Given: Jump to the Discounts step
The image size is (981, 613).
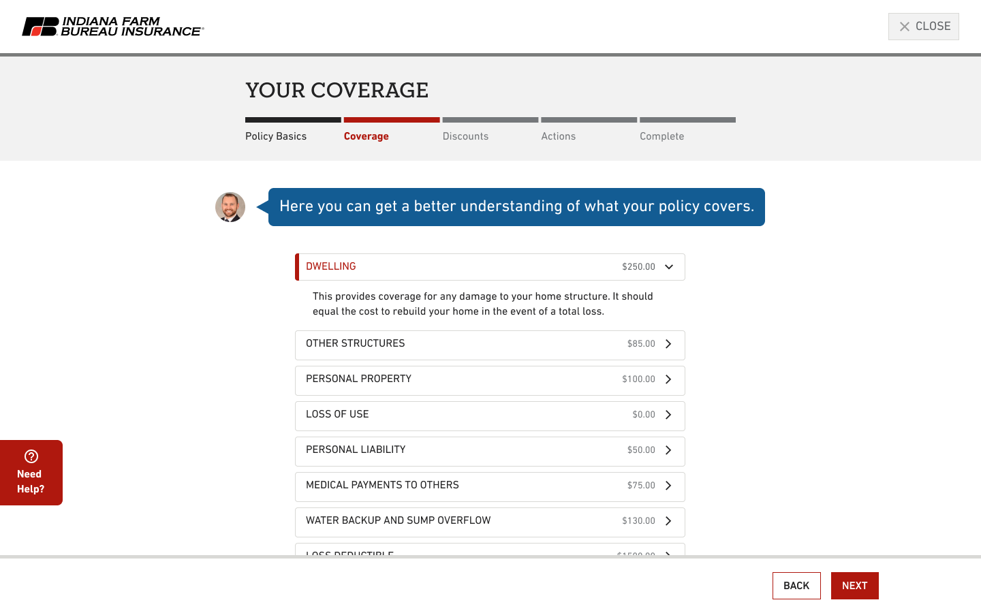Looking at the screenshot, I should [465, 136].
